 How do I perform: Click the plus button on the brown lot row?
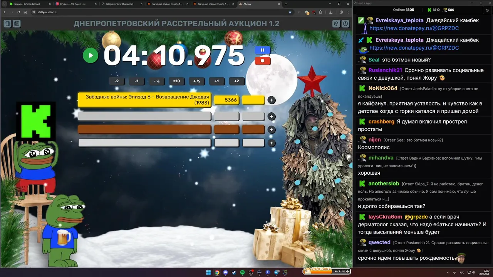click(x=272, y=130)
